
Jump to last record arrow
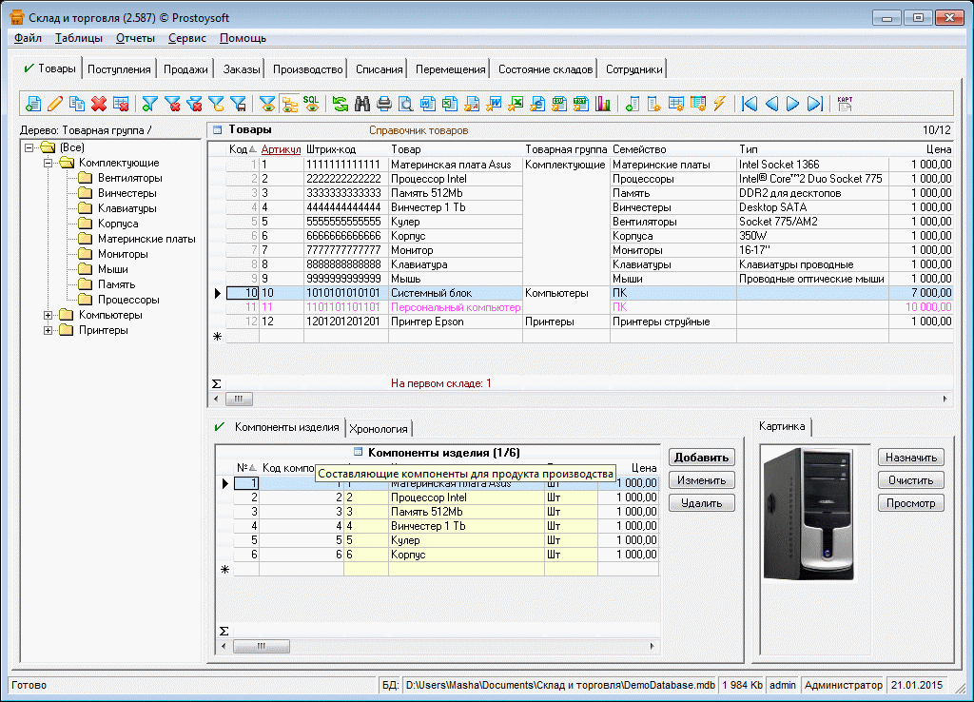pyautogui.click(x=815, y=104)
